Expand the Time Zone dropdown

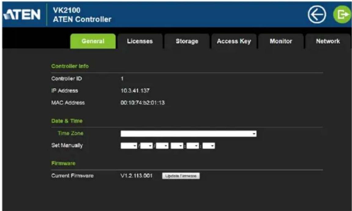188,134
